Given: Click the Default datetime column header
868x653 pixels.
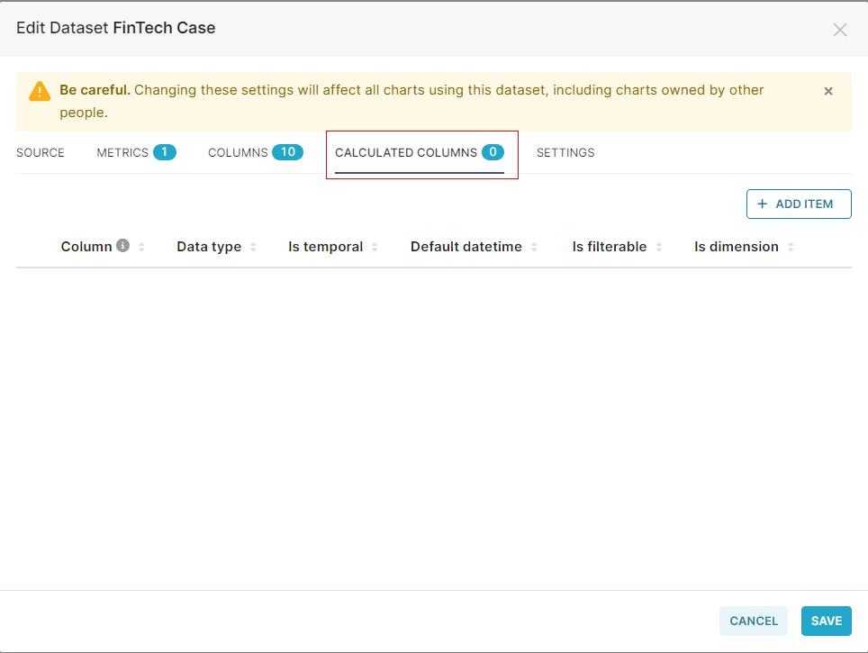Looking at the screenshot, I should point(466,247).
